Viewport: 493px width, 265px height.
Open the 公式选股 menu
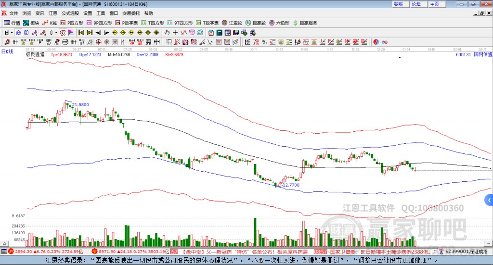click(70, 13)
